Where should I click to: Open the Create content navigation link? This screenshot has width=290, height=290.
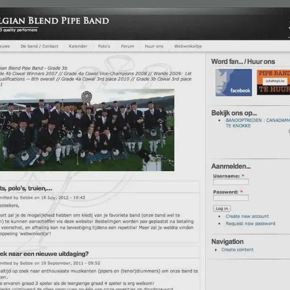click(x=237, y=249)
